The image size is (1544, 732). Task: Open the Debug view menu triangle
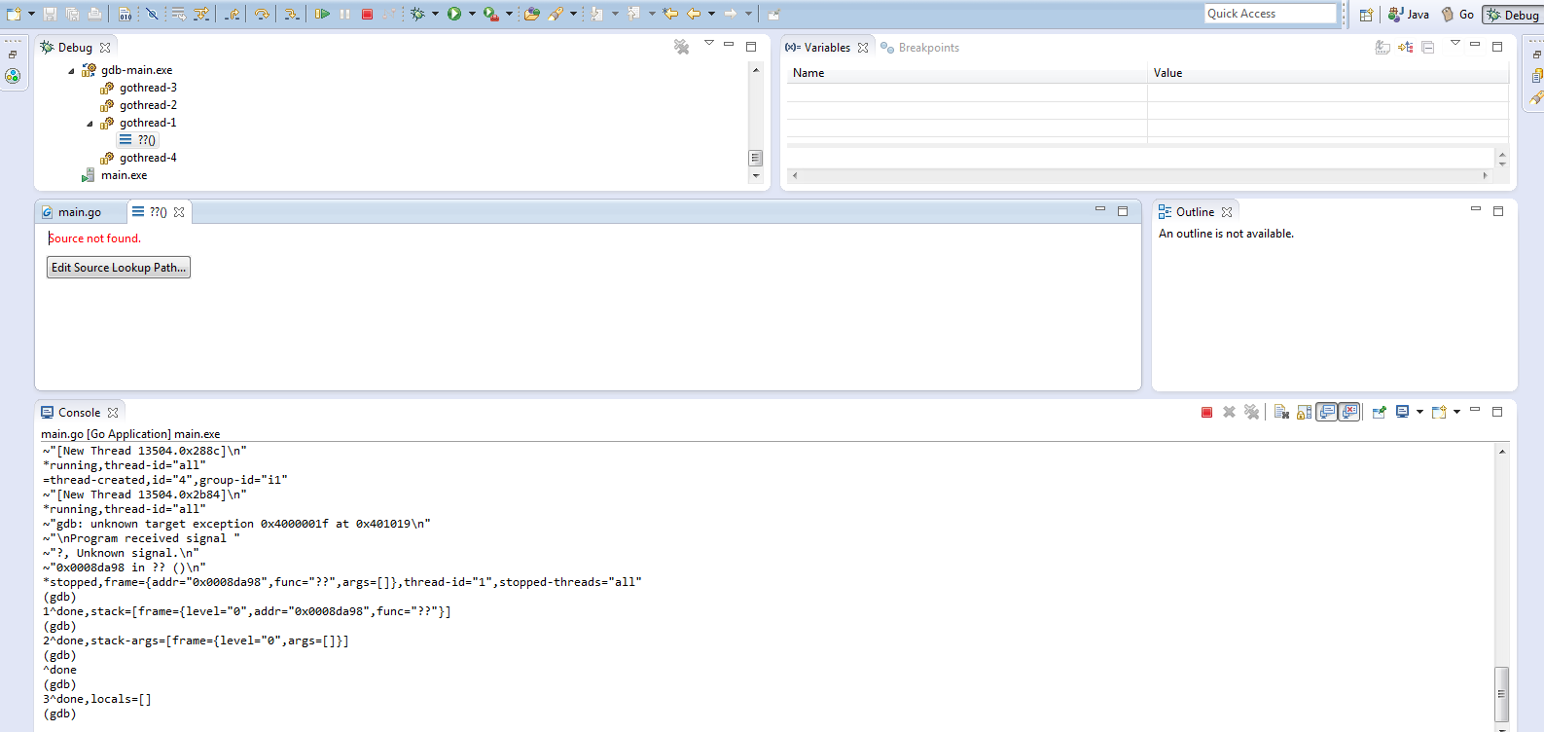point(708,43)
